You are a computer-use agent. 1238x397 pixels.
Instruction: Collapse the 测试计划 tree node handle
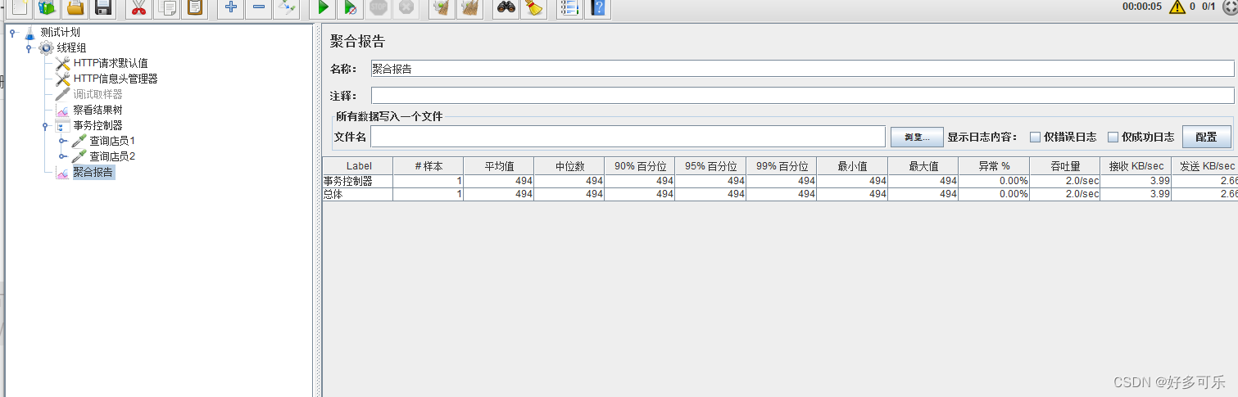(12, 32)
